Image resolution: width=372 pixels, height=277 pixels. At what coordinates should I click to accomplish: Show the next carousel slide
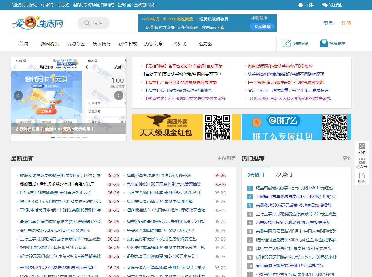(119, 96)
